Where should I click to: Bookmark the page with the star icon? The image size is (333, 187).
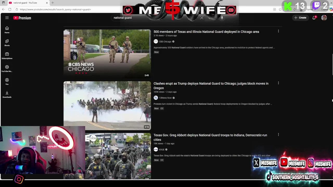pyautogui.click(x=280, y=9)
